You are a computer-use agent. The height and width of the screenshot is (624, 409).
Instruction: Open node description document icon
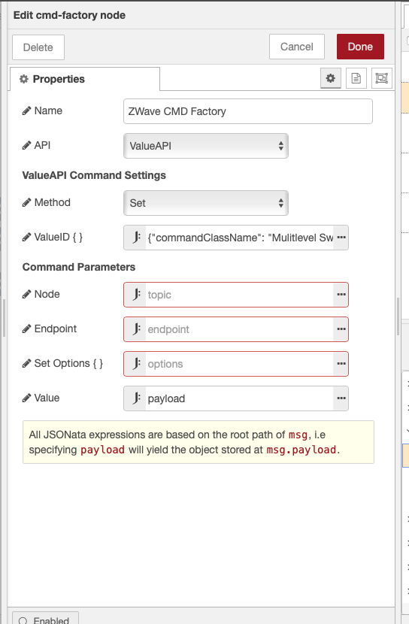coord(356,78)
